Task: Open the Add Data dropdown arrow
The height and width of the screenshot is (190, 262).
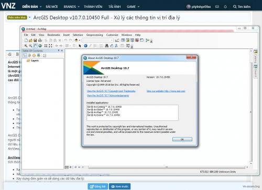Action: (80, 40)
